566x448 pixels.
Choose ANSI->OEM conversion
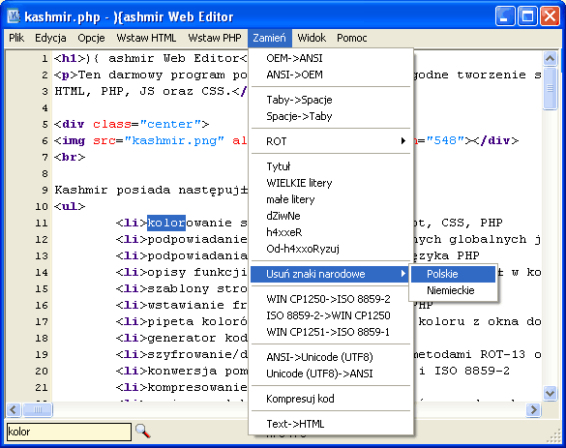pyautogui.click(x=330, y=75)
